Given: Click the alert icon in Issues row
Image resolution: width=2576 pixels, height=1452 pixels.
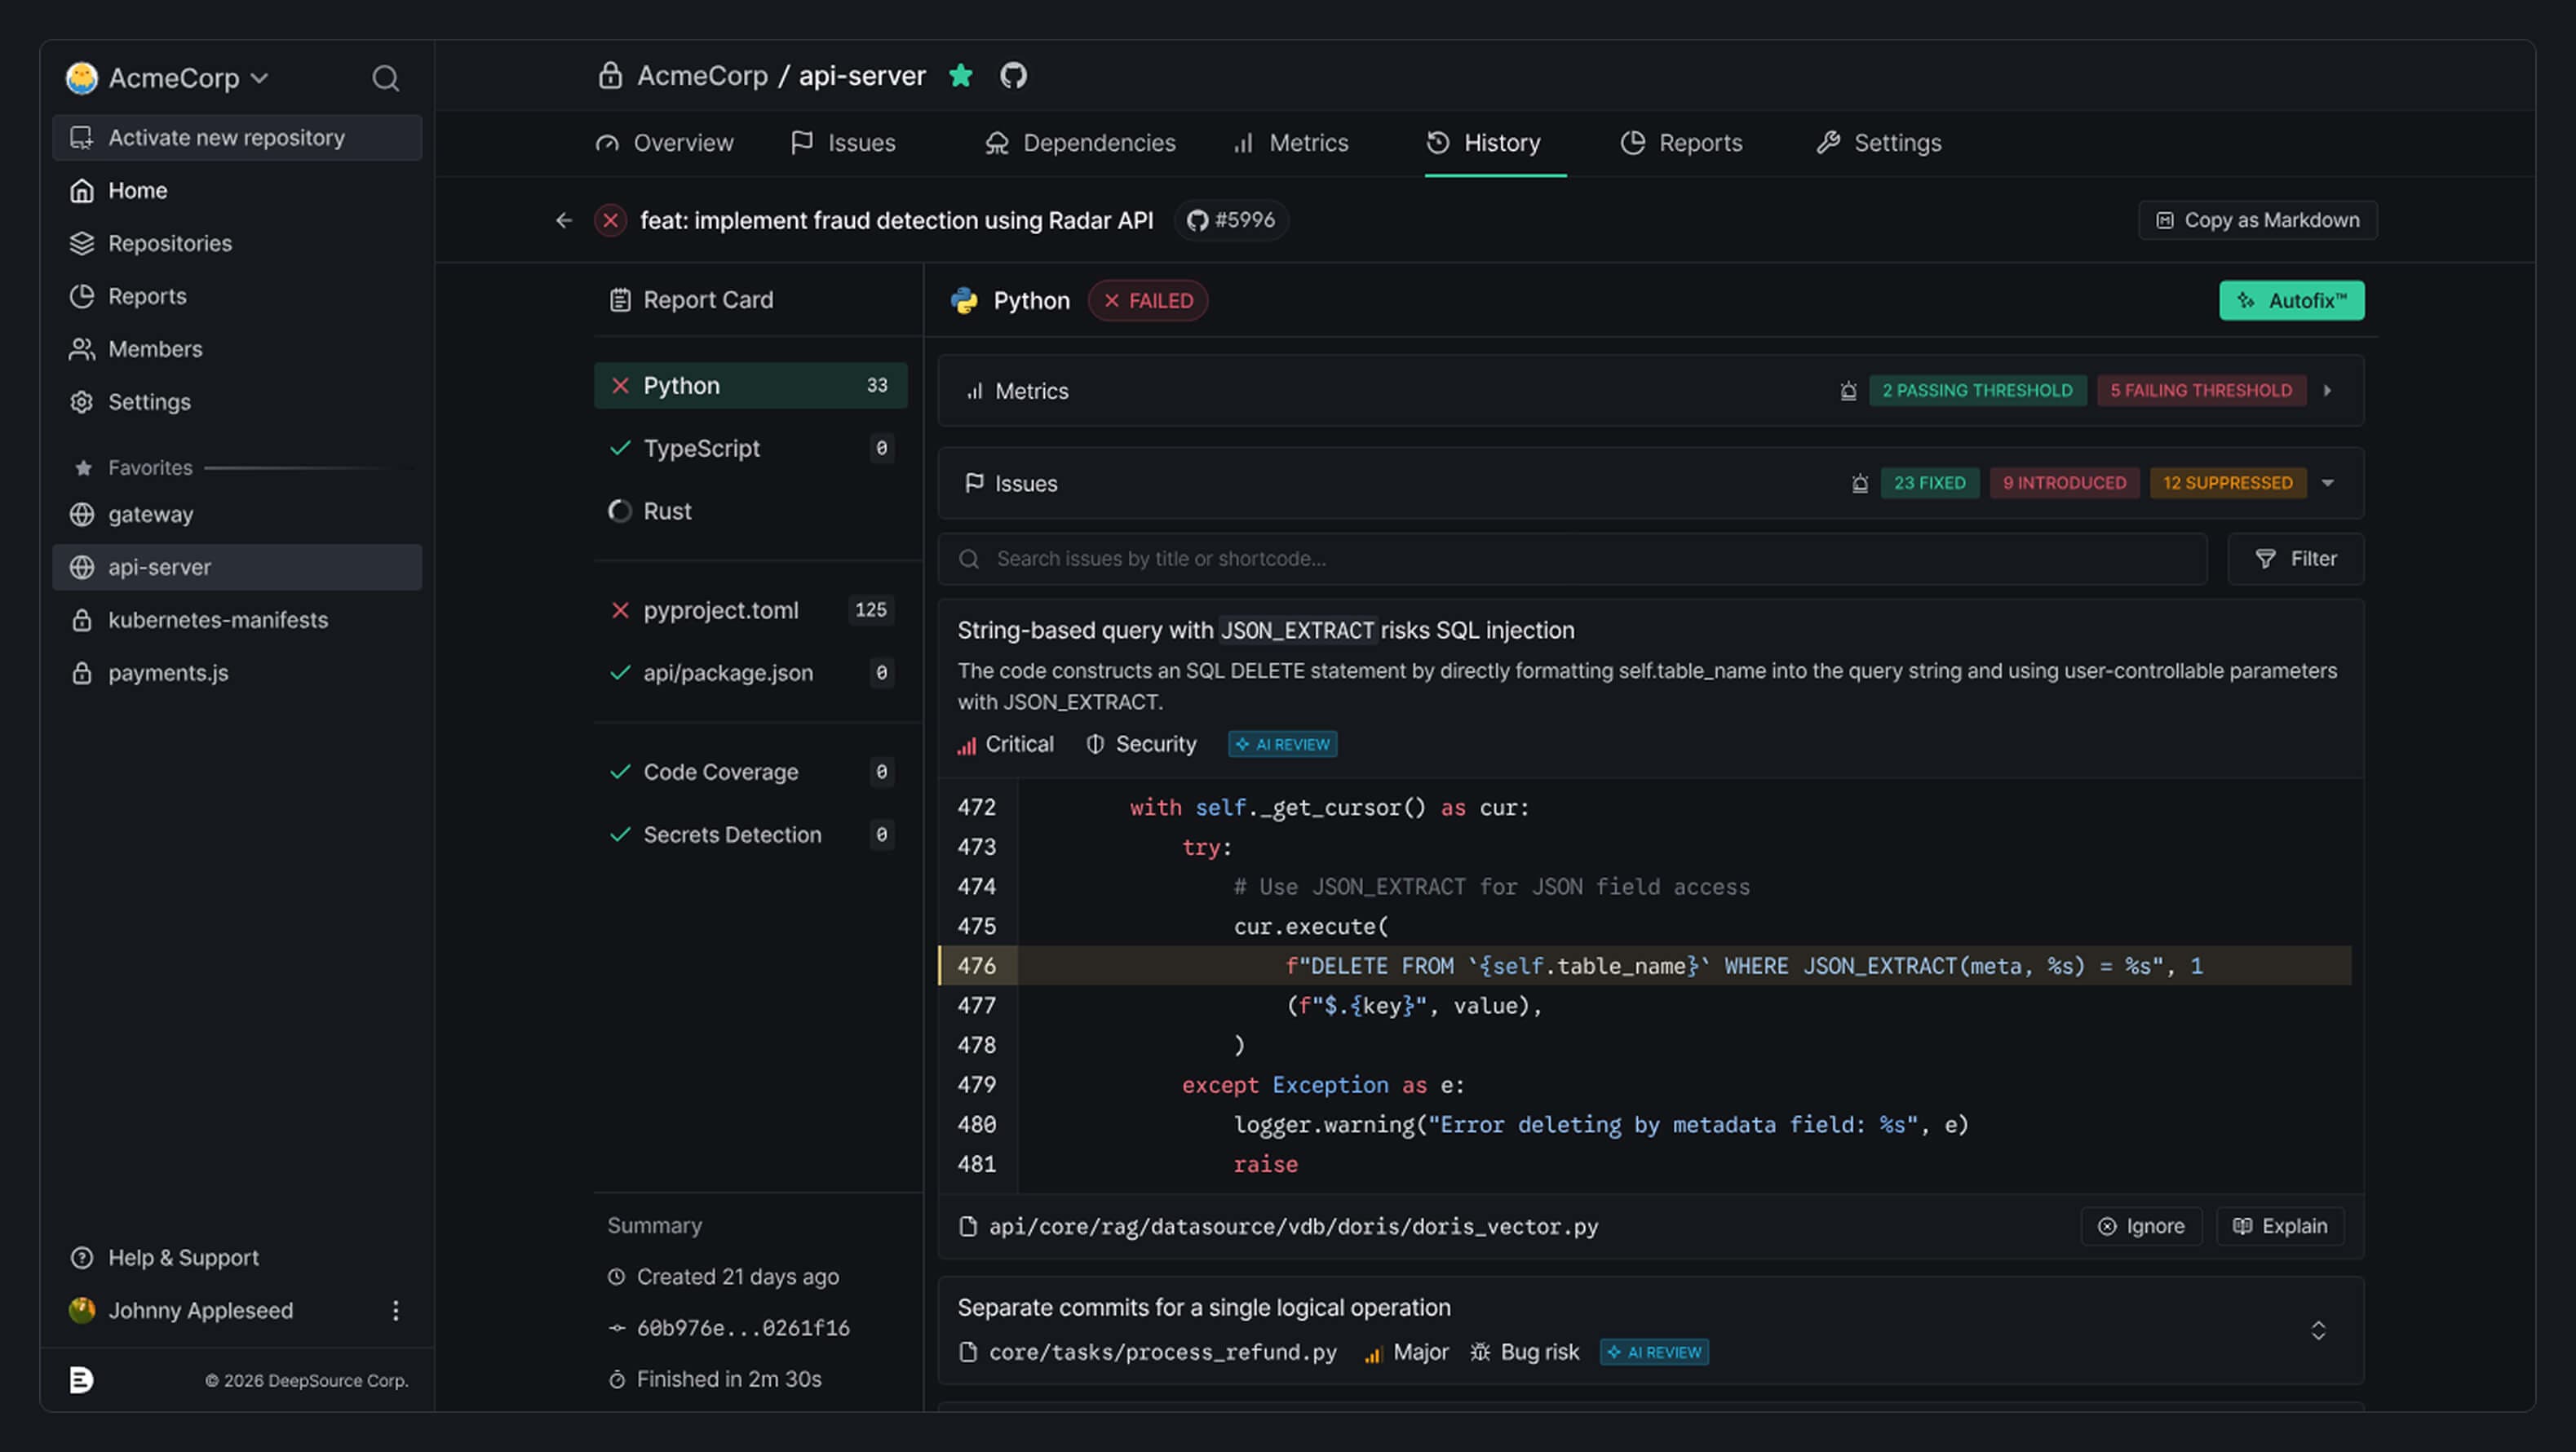Looking at the screenshot, I should 1860,483.
